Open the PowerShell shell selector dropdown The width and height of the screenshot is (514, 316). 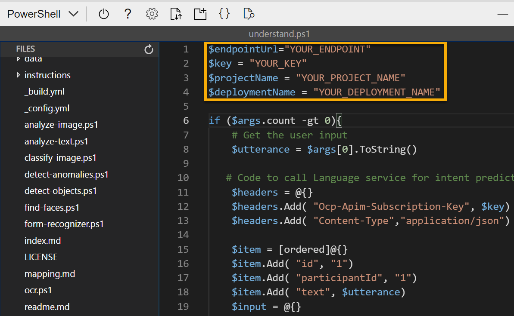coord(42,13)
